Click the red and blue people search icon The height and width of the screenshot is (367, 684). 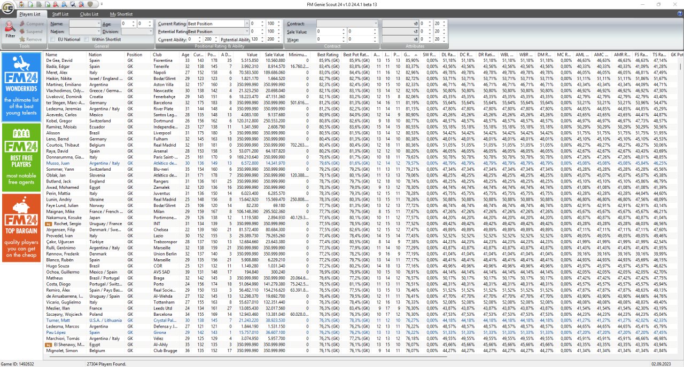(81, 4)
